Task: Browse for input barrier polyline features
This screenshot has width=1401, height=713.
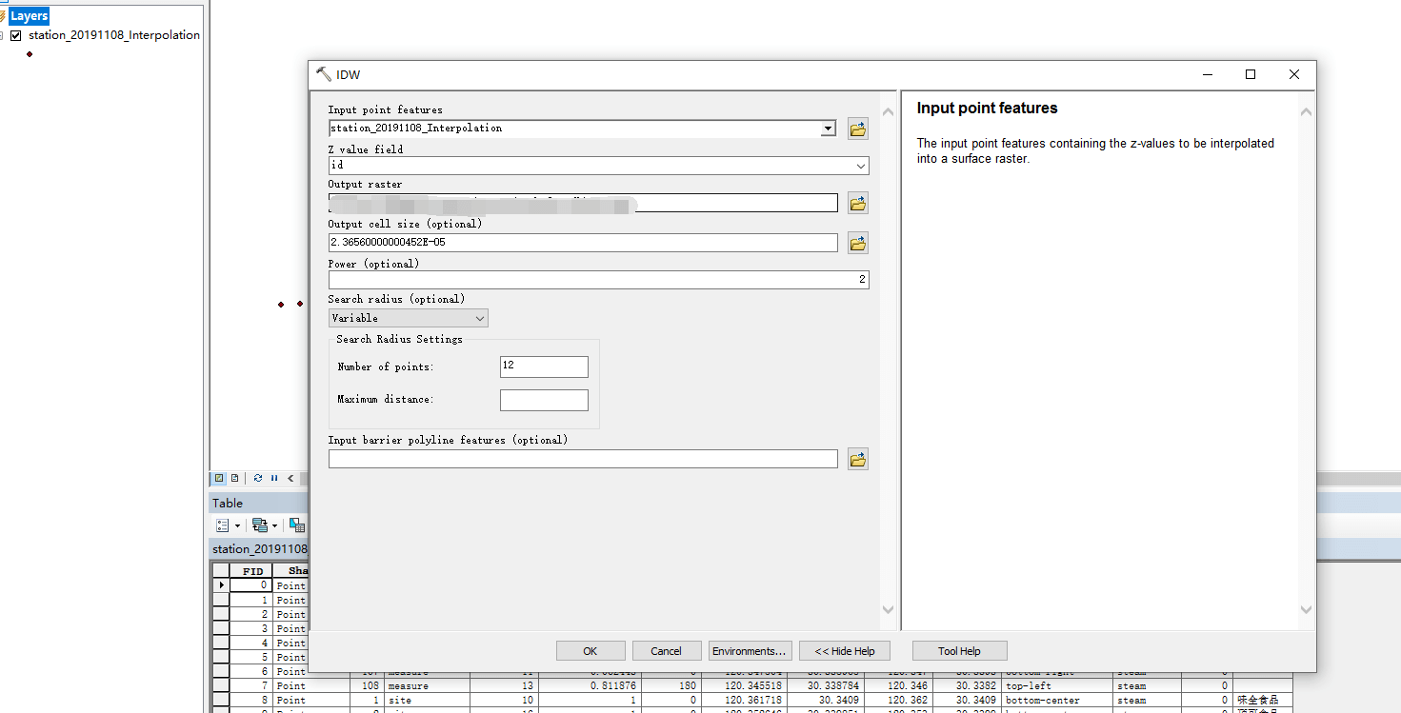Action: point(857,460)
